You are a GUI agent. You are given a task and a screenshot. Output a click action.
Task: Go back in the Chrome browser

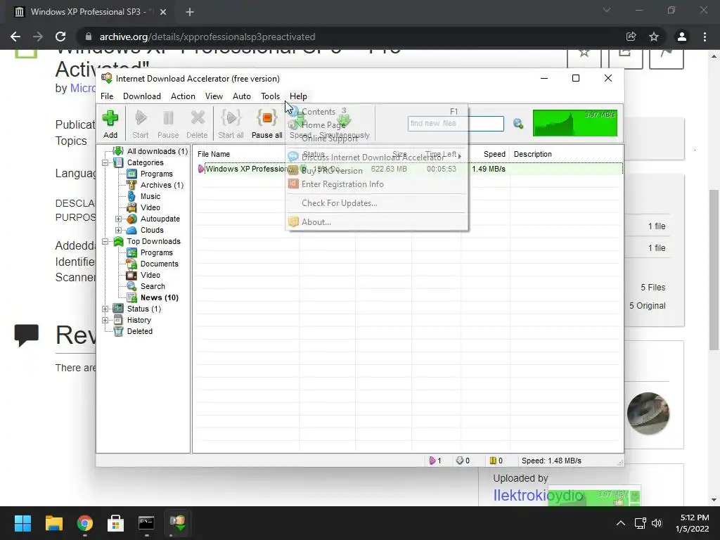pyautogui.click(x=15, y=37)
